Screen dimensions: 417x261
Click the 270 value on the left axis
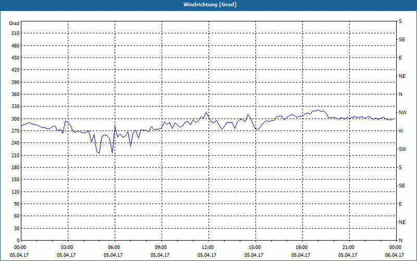(16, 131)
